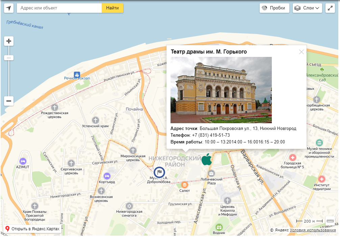
Task: Click the zoom slider handle
Action: (x=9, y=58)
